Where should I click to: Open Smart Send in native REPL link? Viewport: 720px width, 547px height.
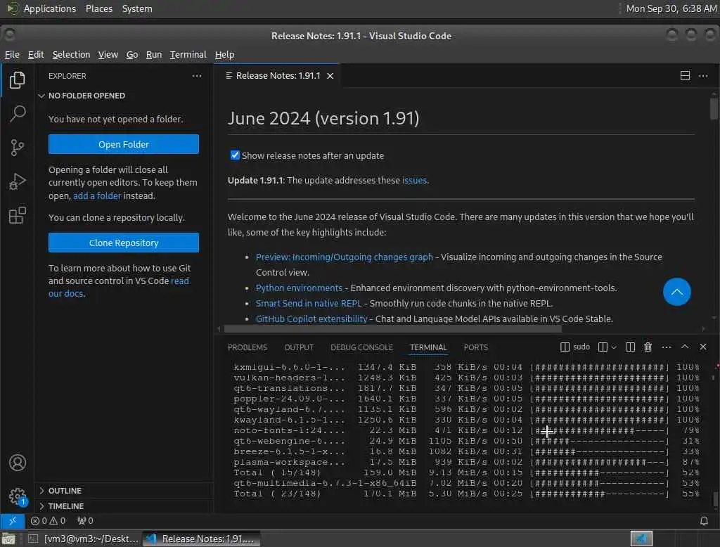(309, 304)
